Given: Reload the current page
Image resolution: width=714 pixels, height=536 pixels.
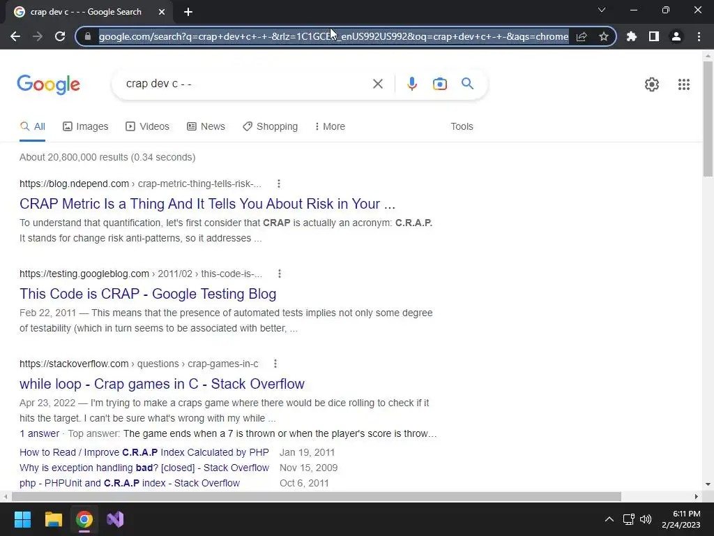Looking at the screenshot, I should pos(60,36).
